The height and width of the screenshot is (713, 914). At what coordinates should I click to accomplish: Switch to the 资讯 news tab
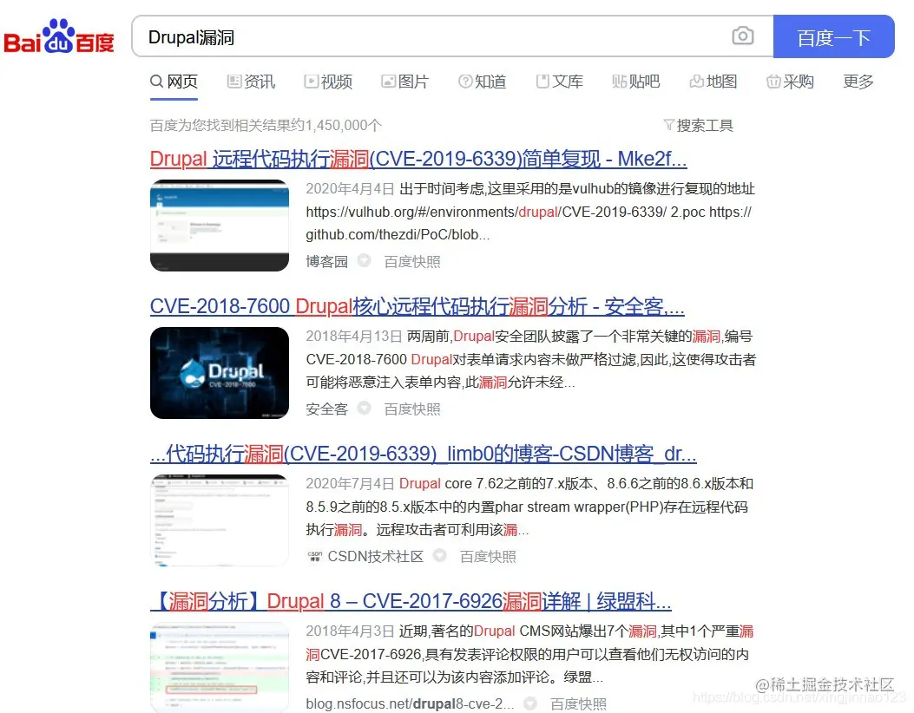click(250, 81)
